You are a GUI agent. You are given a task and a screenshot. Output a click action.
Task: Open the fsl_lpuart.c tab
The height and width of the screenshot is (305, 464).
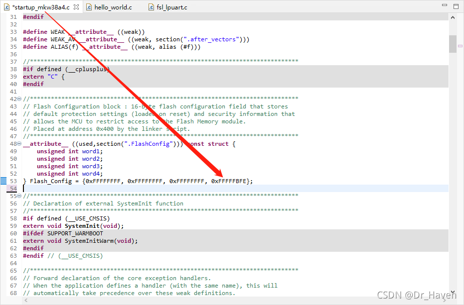coord(172,7)
